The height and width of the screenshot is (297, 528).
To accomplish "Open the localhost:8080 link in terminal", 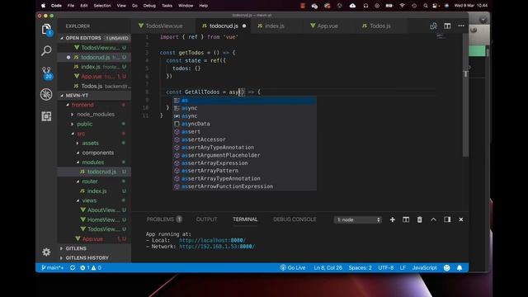I will coord(212,240).
